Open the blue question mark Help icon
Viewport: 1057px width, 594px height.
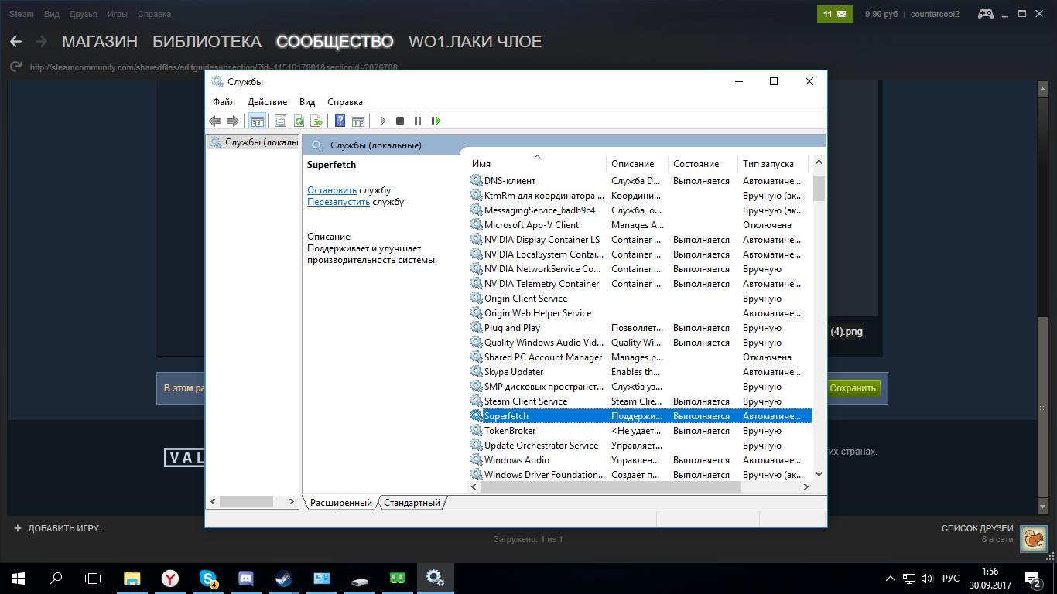[x=340, y=121]
